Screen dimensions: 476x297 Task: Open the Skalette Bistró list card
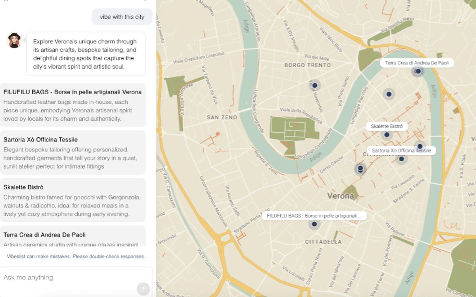coord(72,200)
